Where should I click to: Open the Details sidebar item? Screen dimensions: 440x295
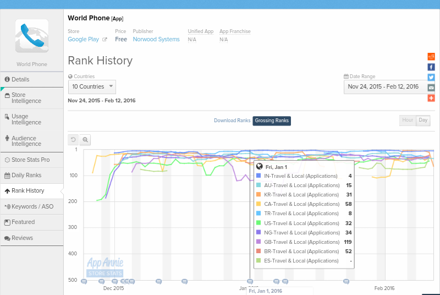[x=32, y=79]
